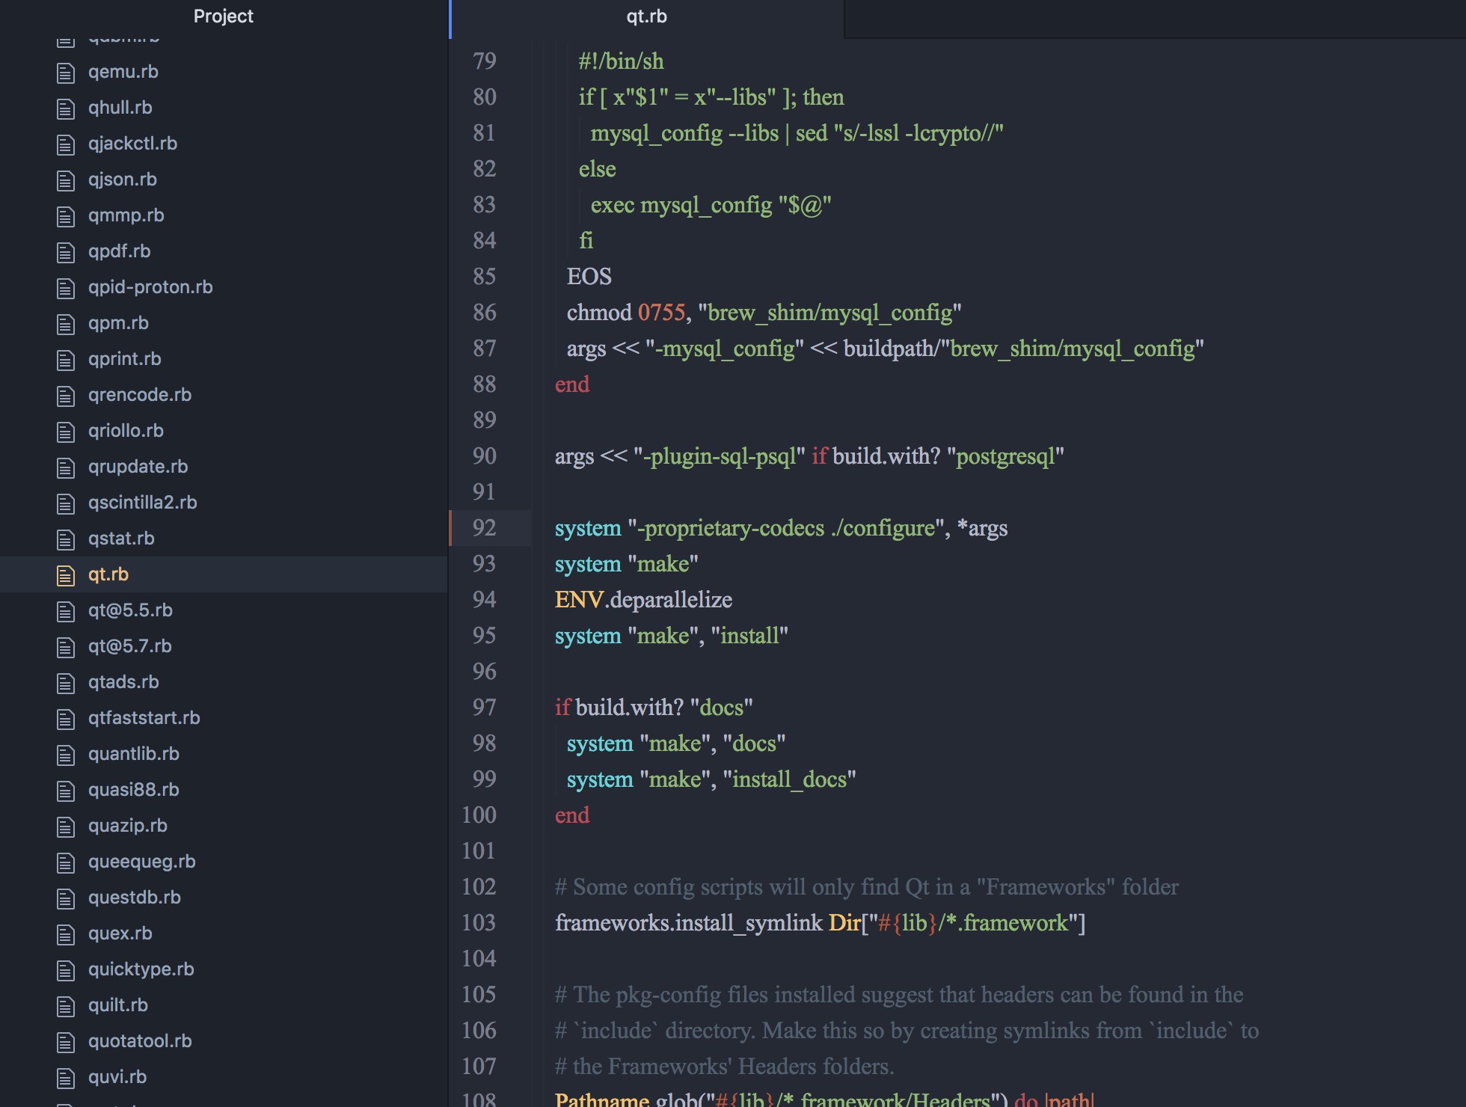Screen dimensions: 1466x1107
Task: Click the file icon next to quotatool.rb
Action: pos(65,1041)
